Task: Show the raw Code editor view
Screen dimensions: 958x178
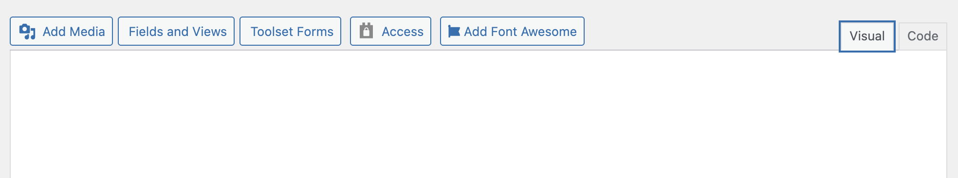Action: point(922,36)
